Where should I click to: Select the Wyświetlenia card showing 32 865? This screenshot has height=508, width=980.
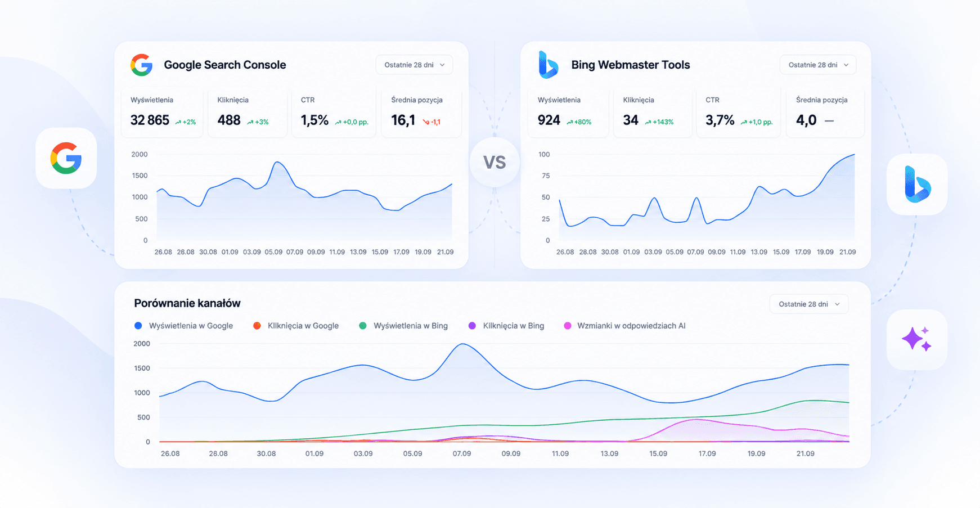[162, 112]
